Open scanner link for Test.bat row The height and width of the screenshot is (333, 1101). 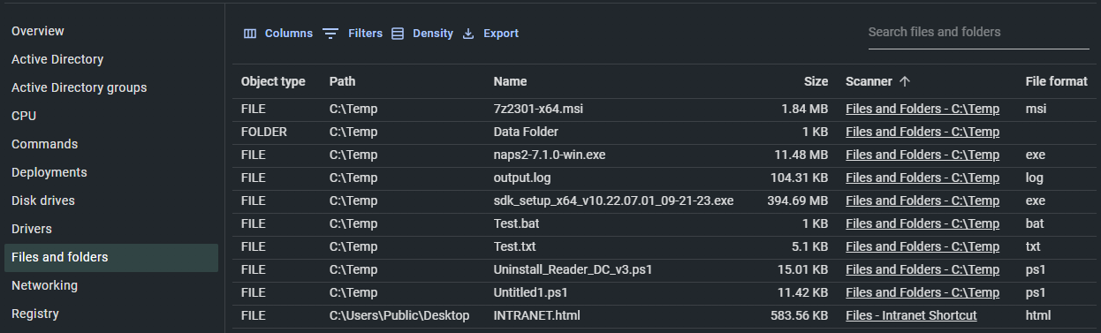tap(923, 223)
